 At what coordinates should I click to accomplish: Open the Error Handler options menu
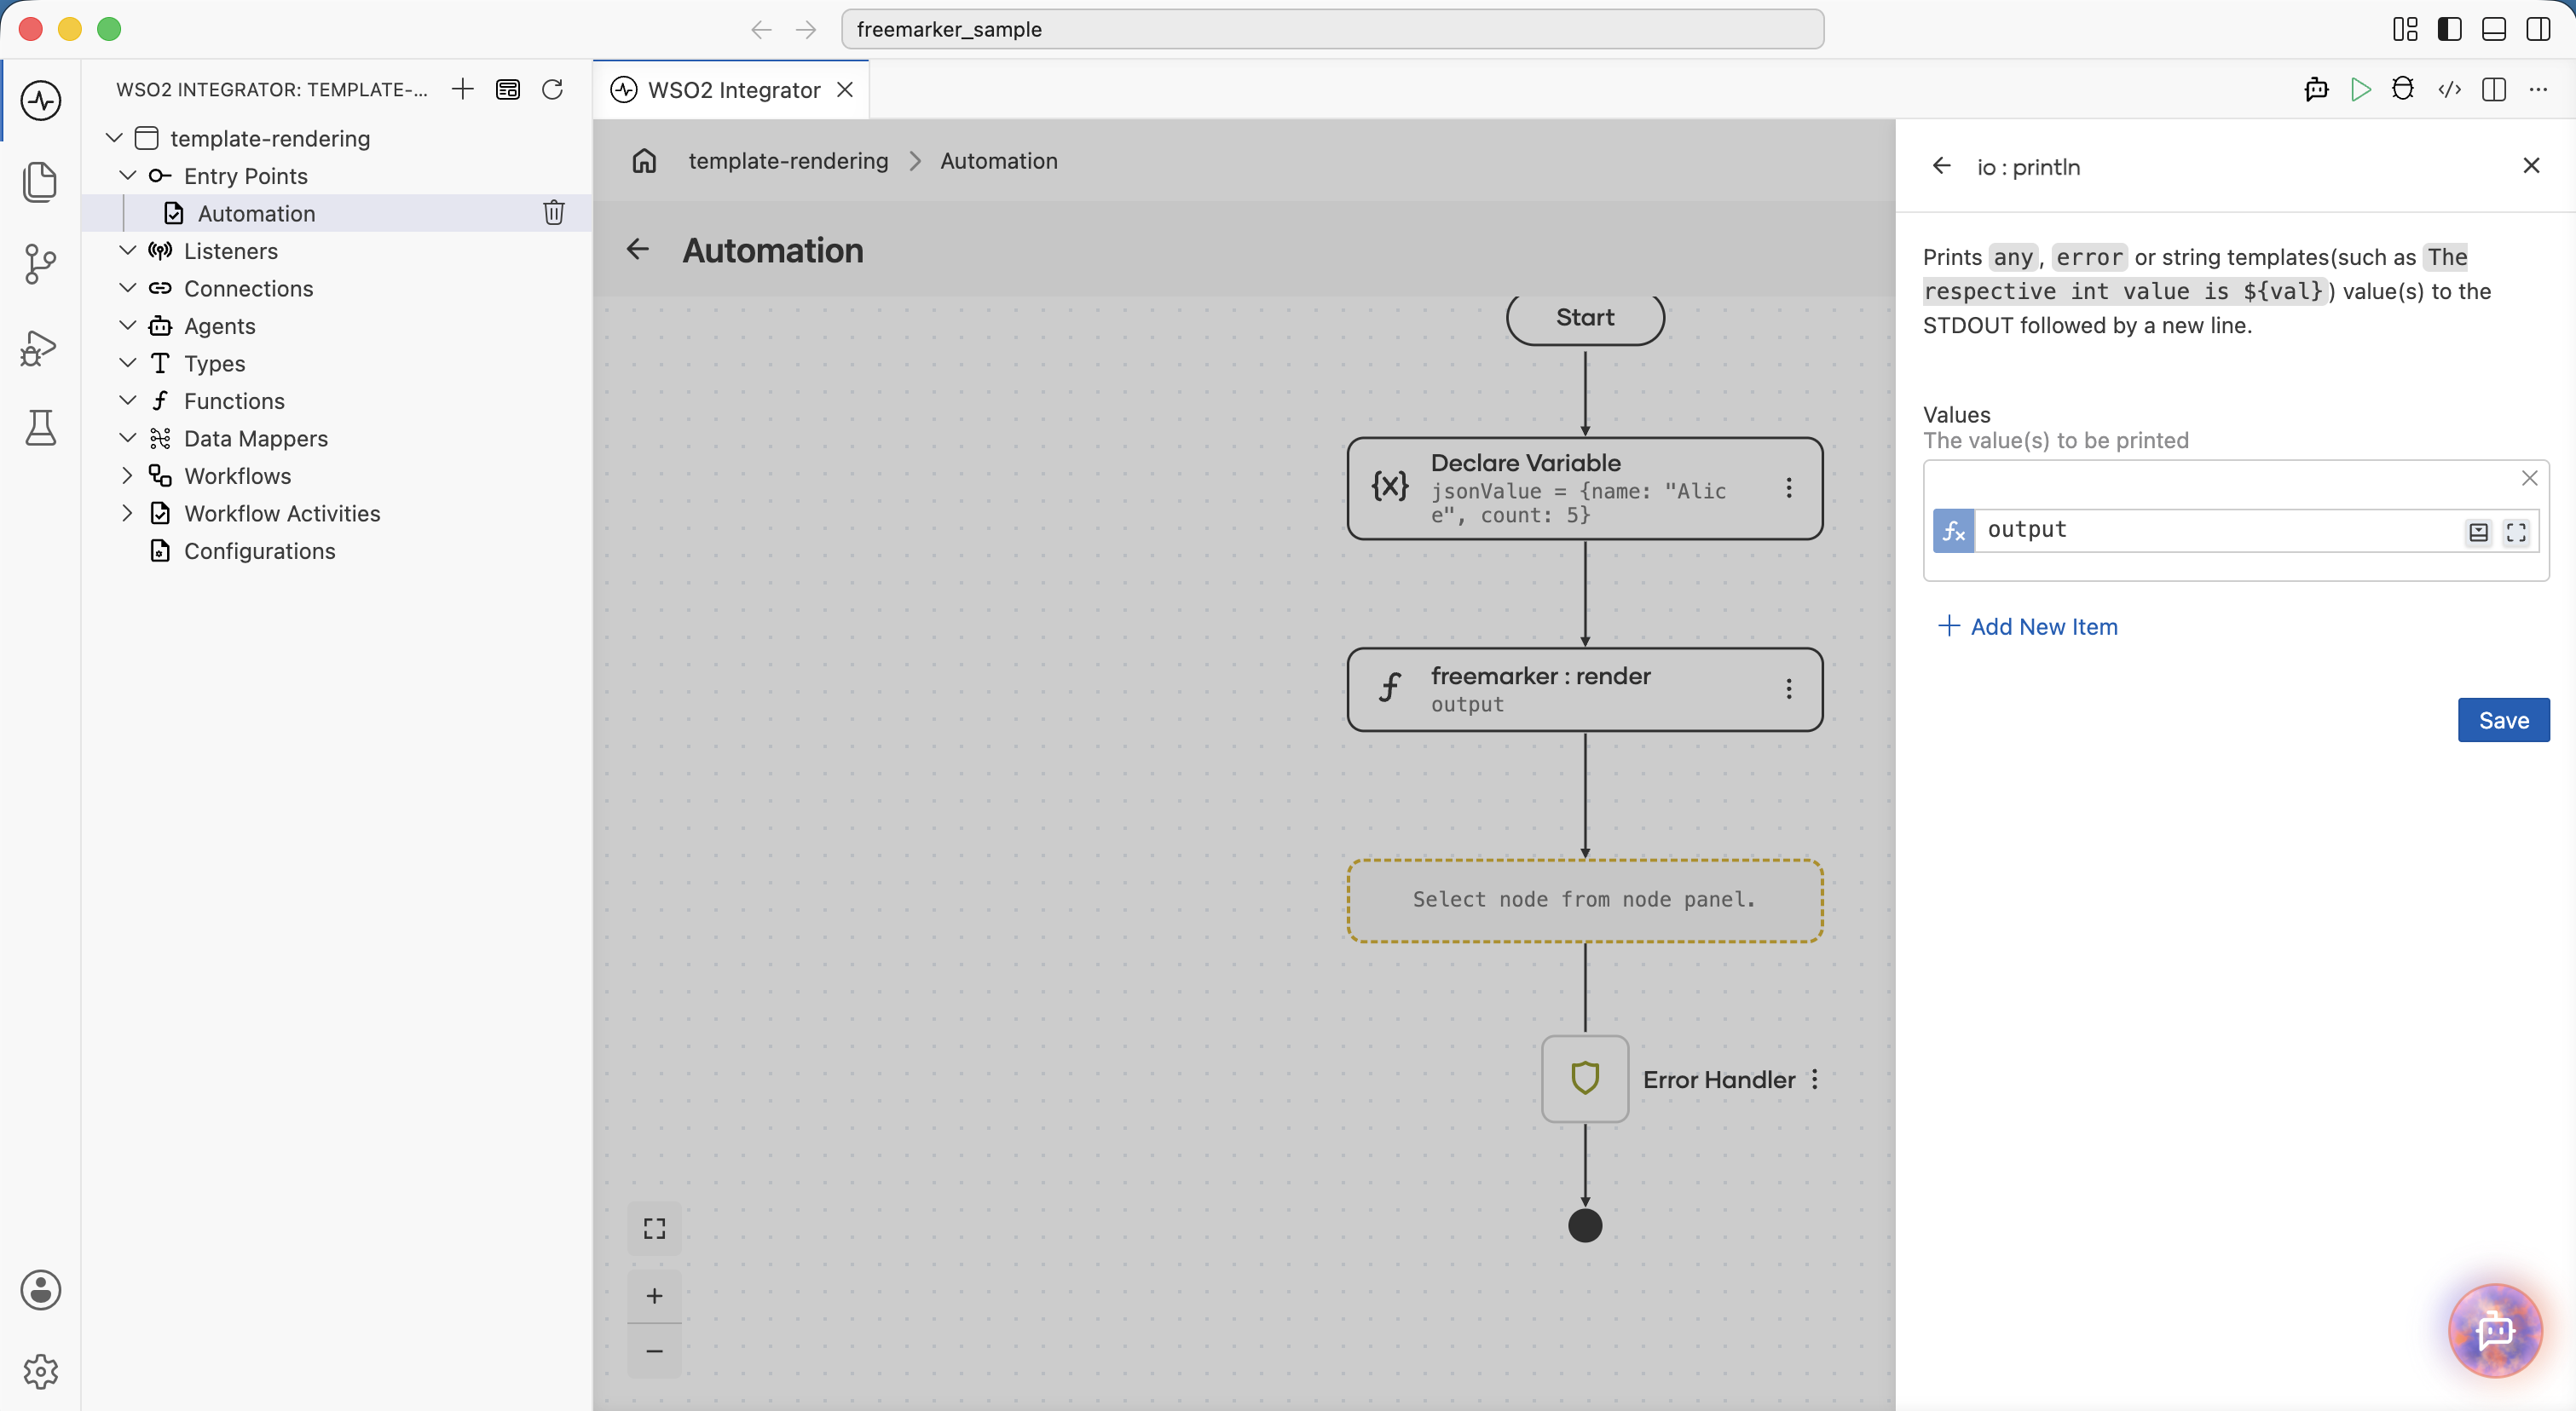click(1815, 1080)
